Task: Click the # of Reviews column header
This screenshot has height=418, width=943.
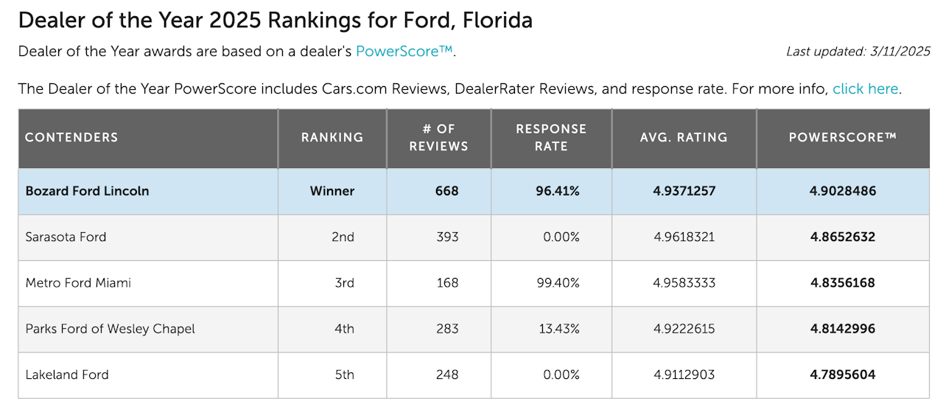Action: (x=438, y=138)
